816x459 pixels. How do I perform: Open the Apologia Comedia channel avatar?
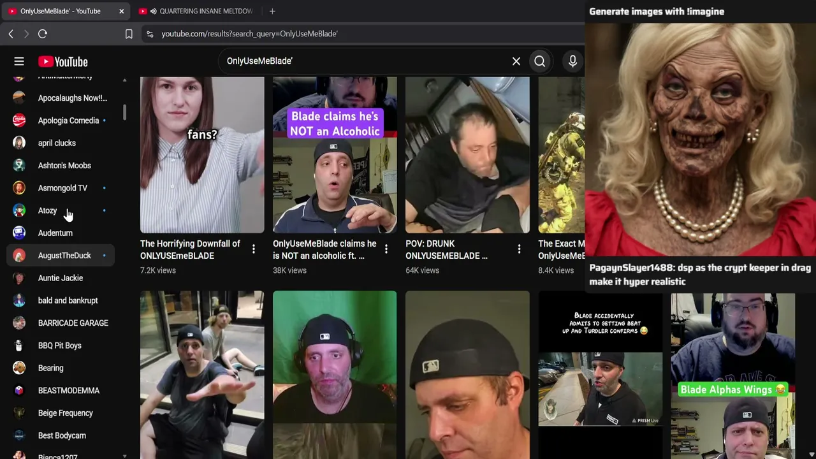click(x=19, y=120)
